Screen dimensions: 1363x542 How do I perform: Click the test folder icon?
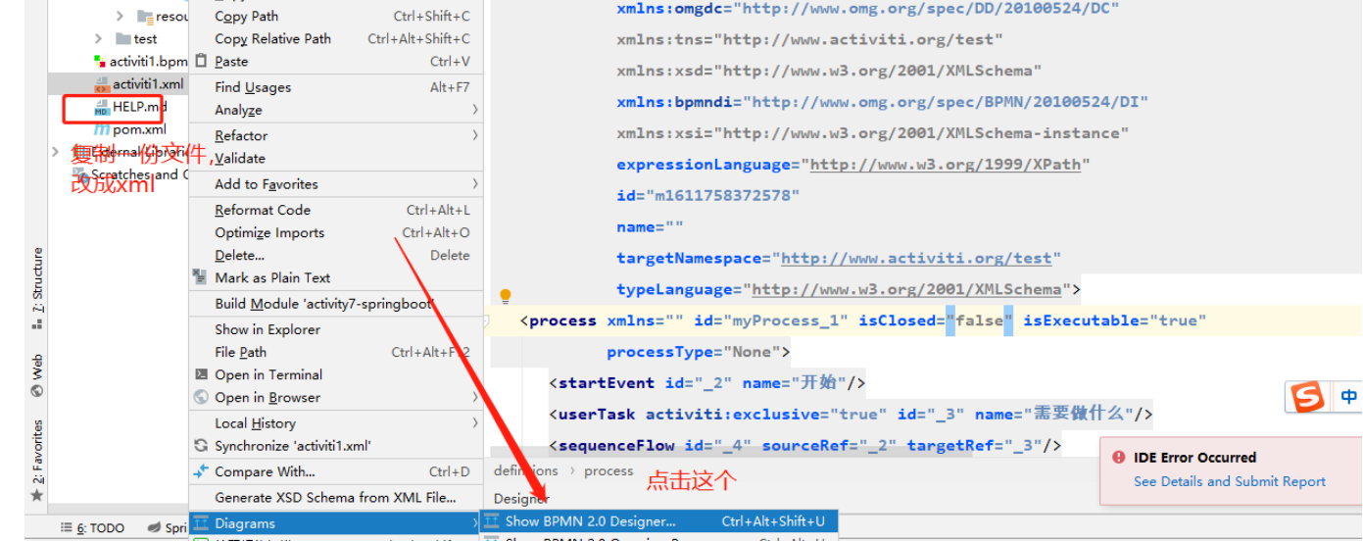(122, 39)
